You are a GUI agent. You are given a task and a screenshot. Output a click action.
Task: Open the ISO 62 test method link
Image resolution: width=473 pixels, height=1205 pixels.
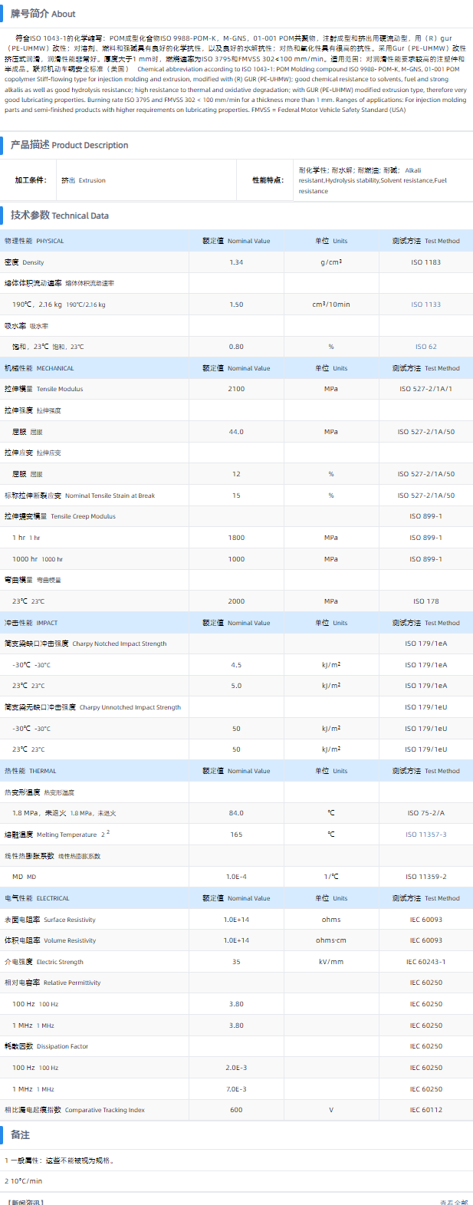425,347
